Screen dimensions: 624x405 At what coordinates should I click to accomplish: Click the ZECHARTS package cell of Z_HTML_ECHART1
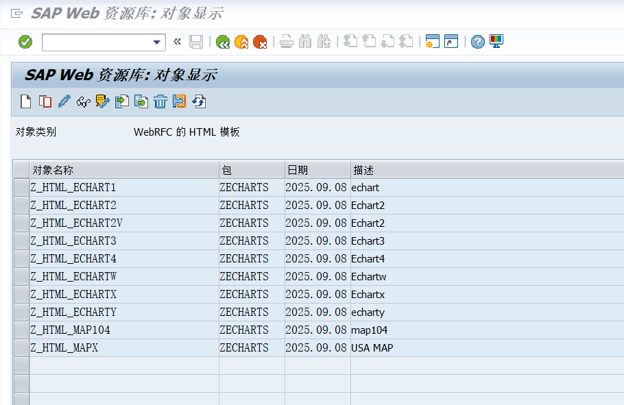252,187
